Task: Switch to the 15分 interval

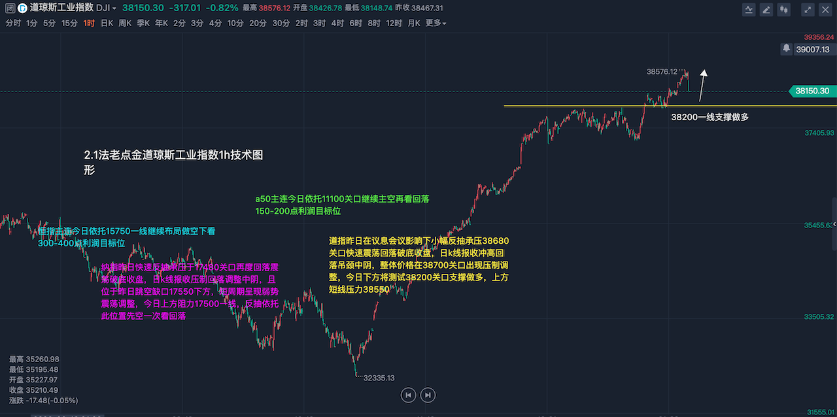Action: point(69,23)
